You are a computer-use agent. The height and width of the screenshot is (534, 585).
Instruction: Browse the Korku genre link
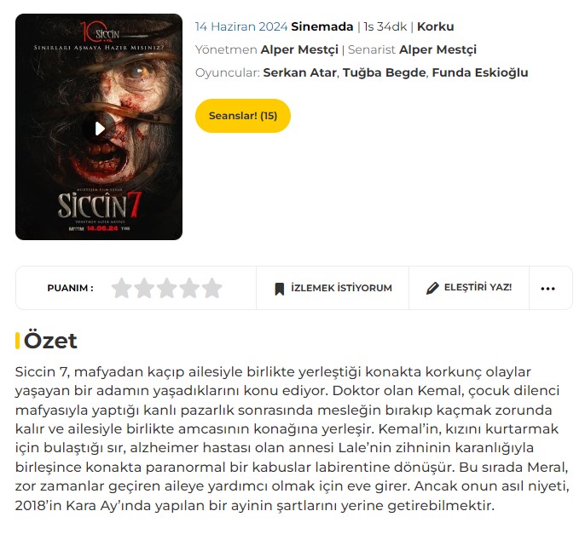[436, 26]
